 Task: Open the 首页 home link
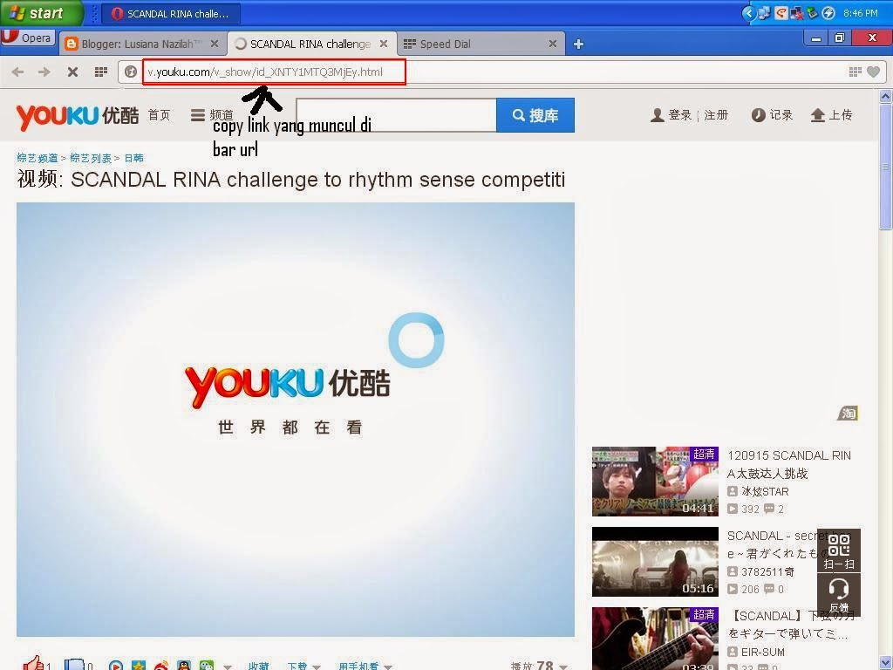[x=159, y=116]
